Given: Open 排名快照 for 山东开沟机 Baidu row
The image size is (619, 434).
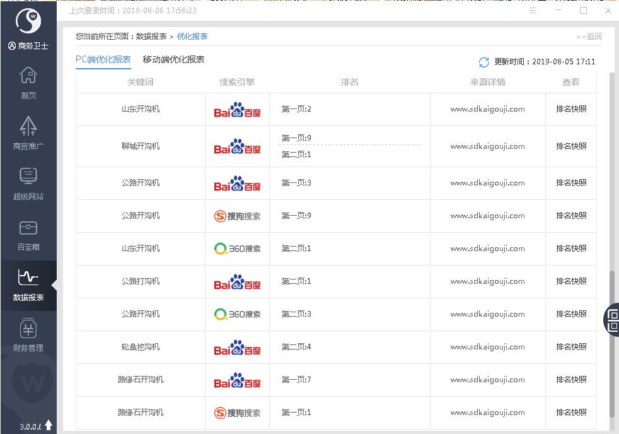Looking at the screenshot, I should pyautogui.click(x=571, y=108).
